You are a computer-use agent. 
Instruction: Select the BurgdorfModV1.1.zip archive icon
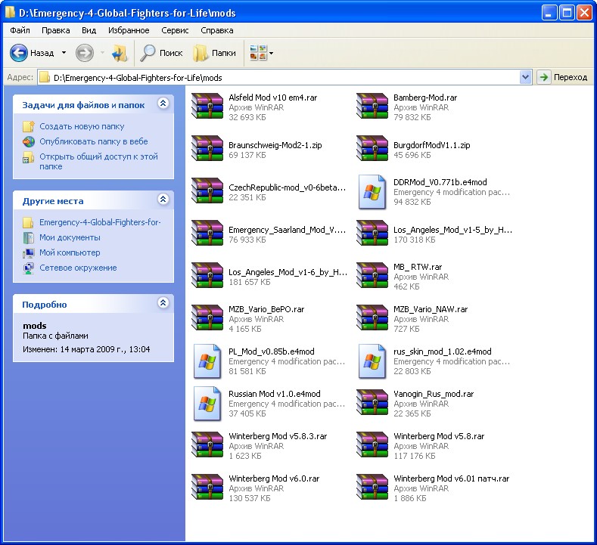[x=372, y=148]
